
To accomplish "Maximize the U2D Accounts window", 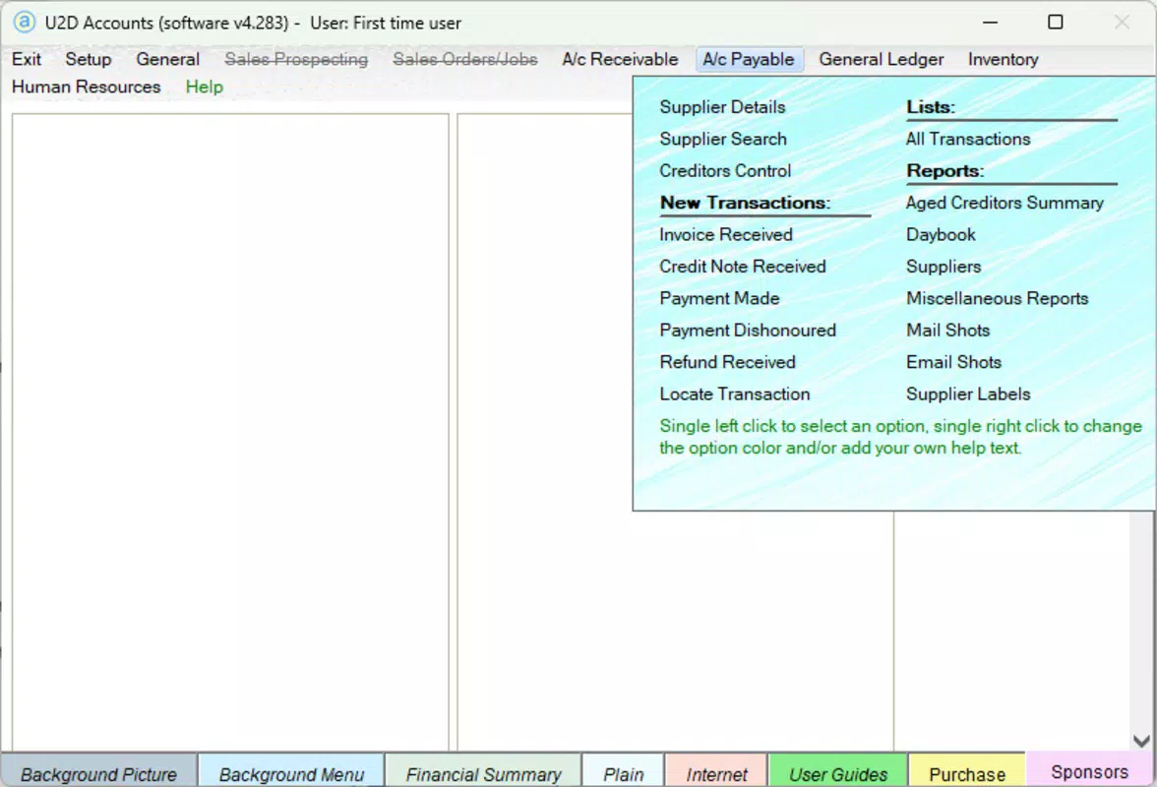I will 1055,22.
